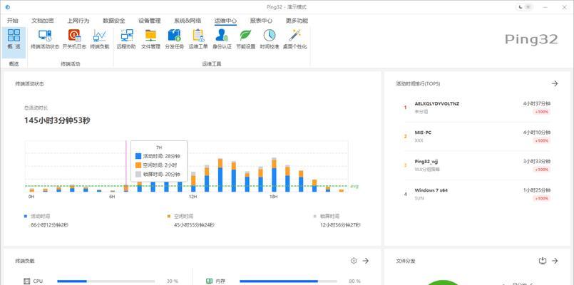Click the 锁屏时间 gray legend item

point(327,216)
